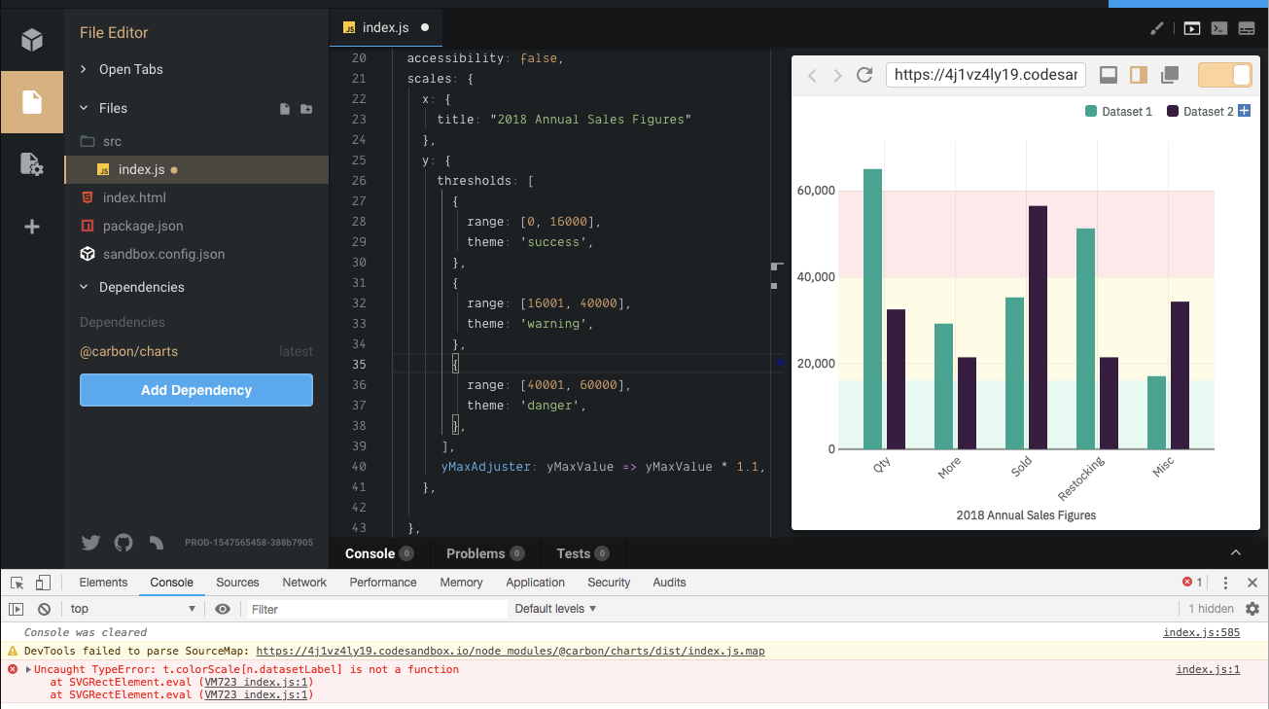This screenshot has width=1269, height=709.
Task: Open the GitHub link icon
Action: coord(123,543)
